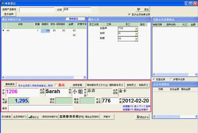The image size is (198, 133).
Task: Click the 品种名称 column header
Action: click(171, 24)
